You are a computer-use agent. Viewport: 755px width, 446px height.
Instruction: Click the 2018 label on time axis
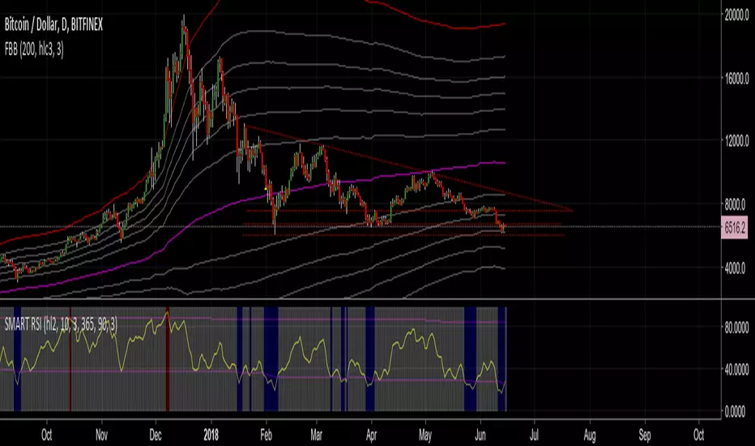[211, 435]
